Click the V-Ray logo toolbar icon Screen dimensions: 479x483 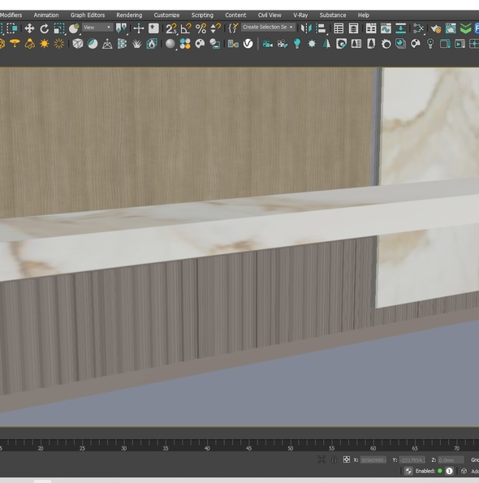(x=248, y=44)
